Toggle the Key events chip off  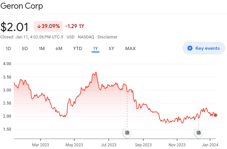[204, 48]
